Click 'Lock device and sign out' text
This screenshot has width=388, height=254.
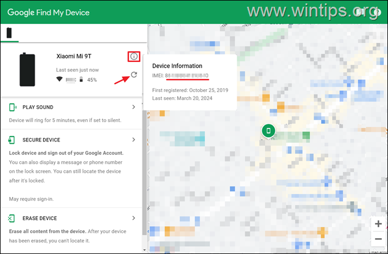click(66, 153)
